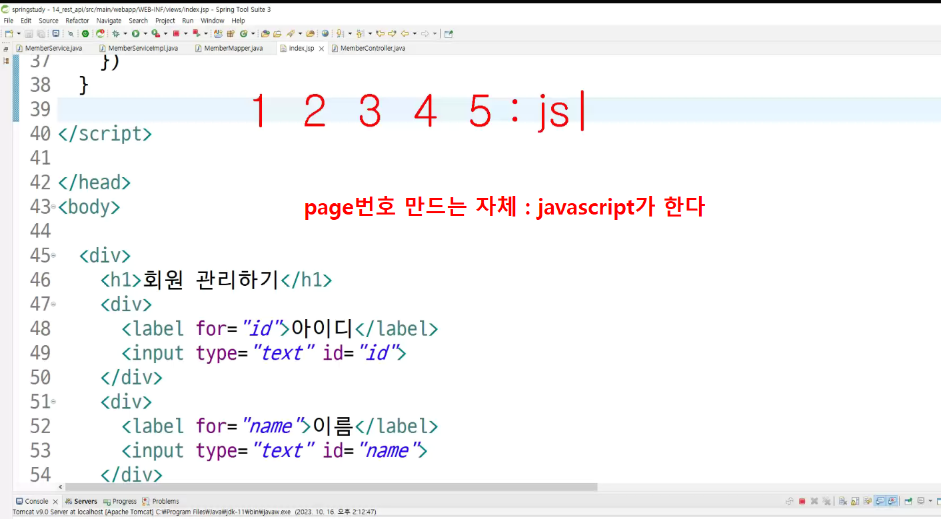Open the New wizard dropdown arrow

(x=19, y=33)
